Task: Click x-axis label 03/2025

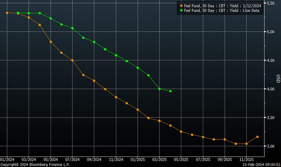Action: 159,160
